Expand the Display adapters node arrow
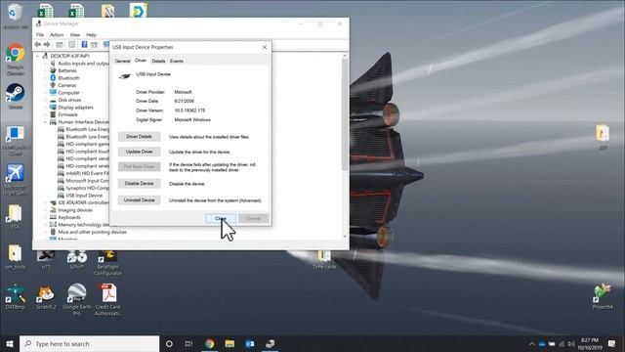Image resolution: width=625 pixels, height=352 pixels. (x=46, y=108)
